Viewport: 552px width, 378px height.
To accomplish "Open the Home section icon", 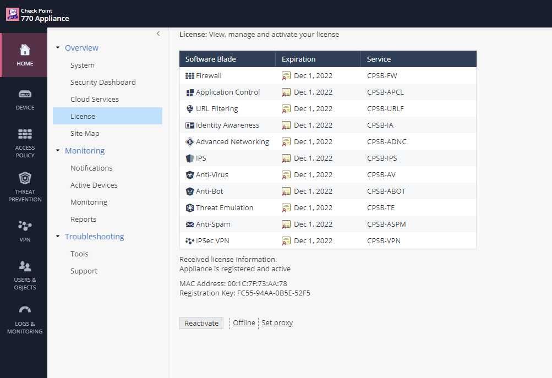I will (25, 50).
